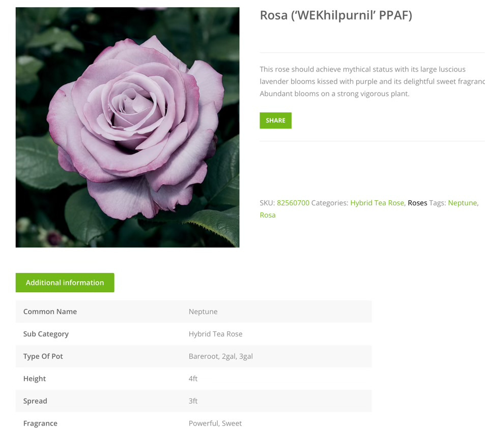Screen dimensions: 485x428
Task: Open the Additional information tab
Action: point(65,283)
